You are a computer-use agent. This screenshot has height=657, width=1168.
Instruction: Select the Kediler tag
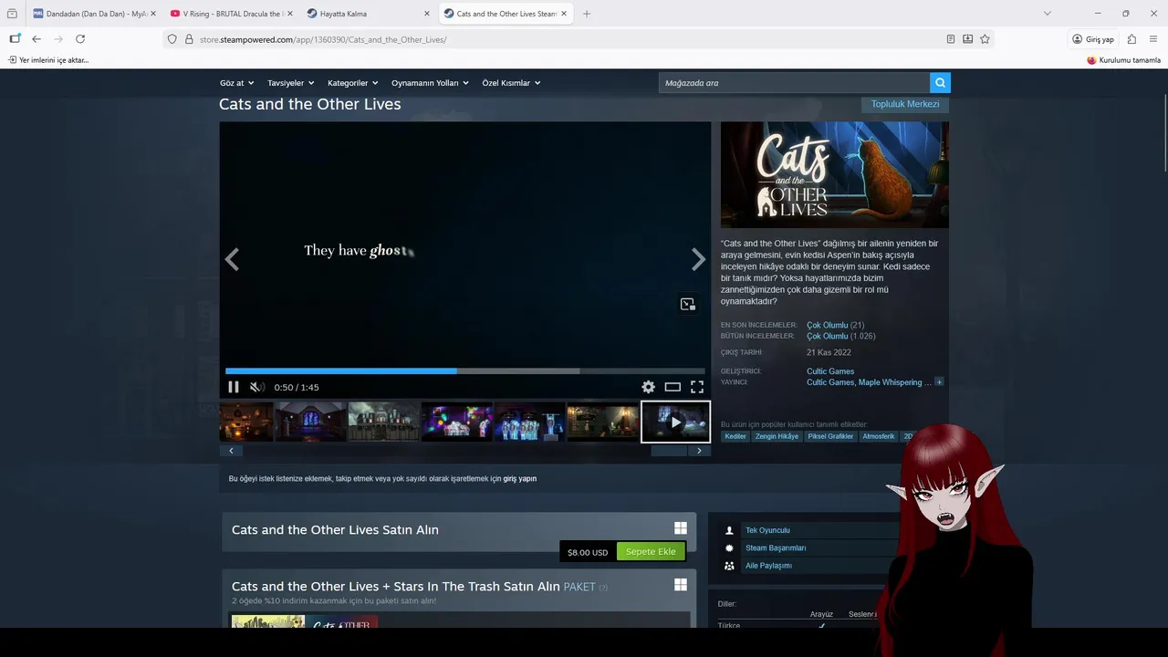coord(735,436)
